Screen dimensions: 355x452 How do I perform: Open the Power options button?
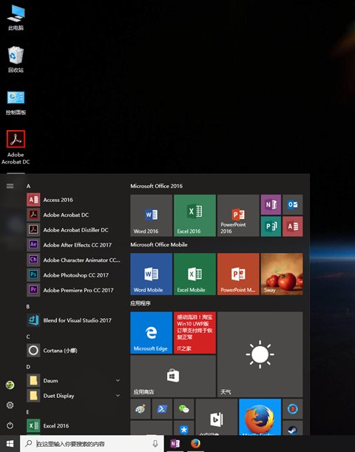pos(10,425)
